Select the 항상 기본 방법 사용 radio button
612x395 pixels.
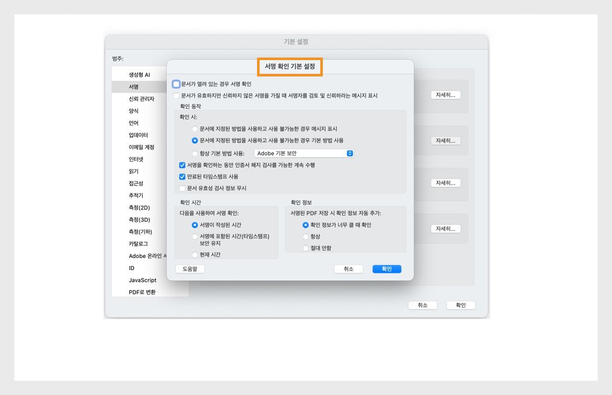tap(195, 153)
